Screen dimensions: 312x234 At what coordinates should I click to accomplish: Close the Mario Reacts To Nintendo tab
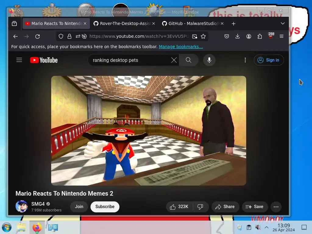[85, 23]
